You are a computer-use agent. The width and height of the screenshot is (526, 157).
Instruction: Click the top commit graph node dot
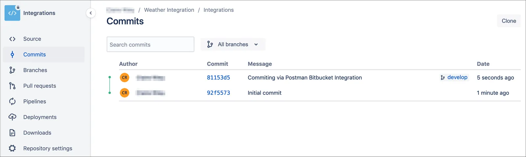[110, 77]
